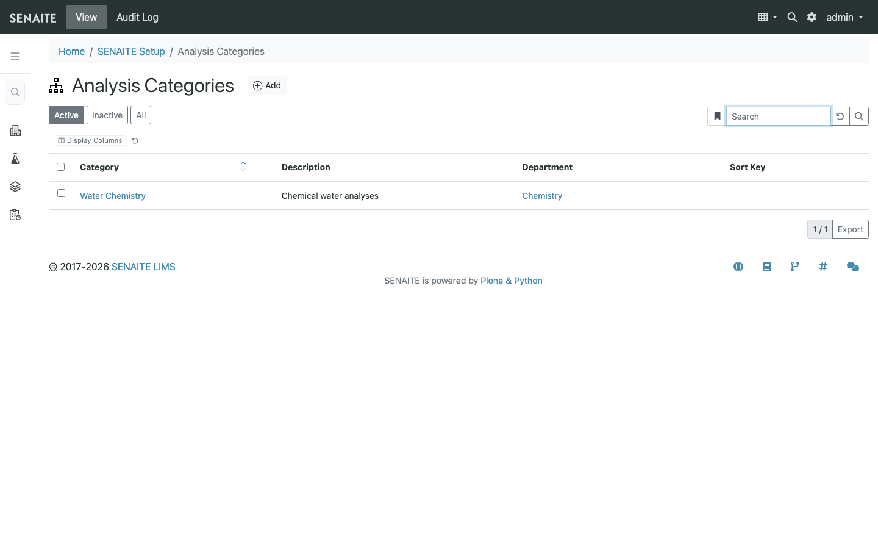
Task: Click the Add category button
Action: coord(267,85)
